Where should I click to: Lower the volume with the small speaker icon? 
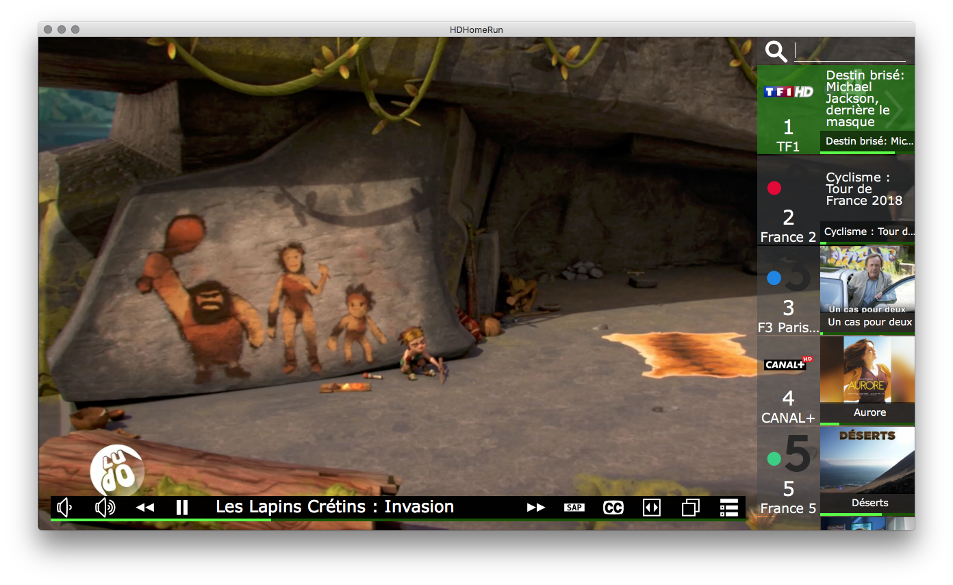[65, 508]
